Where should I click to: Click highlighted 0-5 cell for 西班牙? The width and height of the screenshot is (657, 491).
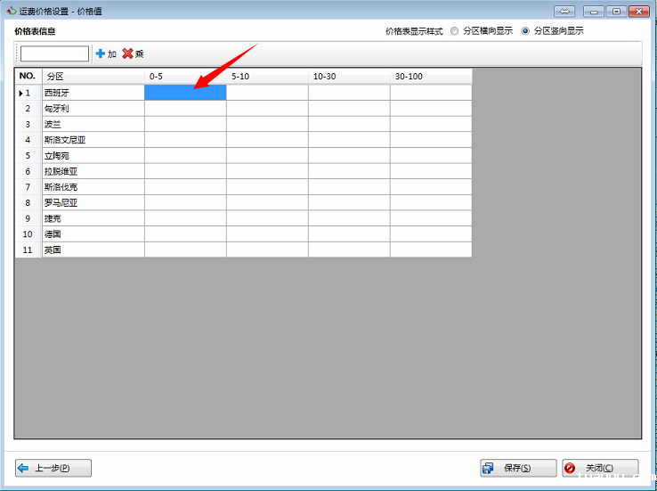[185, 93]
